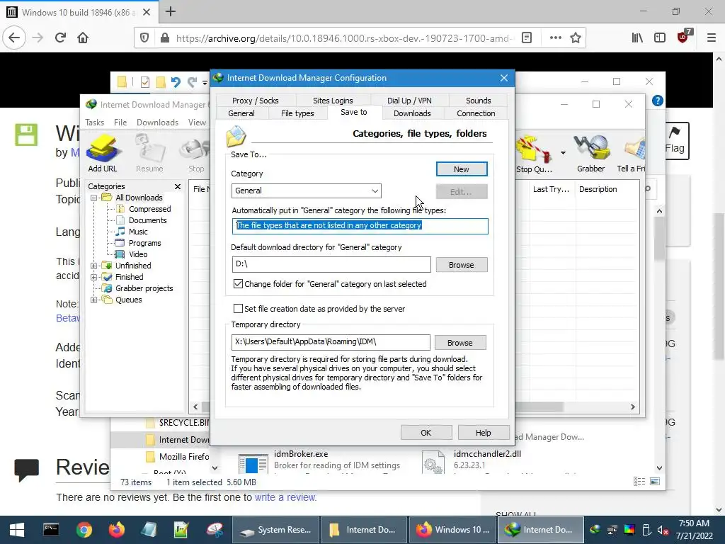Screen dimensions: 725x544
Task: Browse for temporary directory
Action: pyautogui.click(x=460, y=343)
